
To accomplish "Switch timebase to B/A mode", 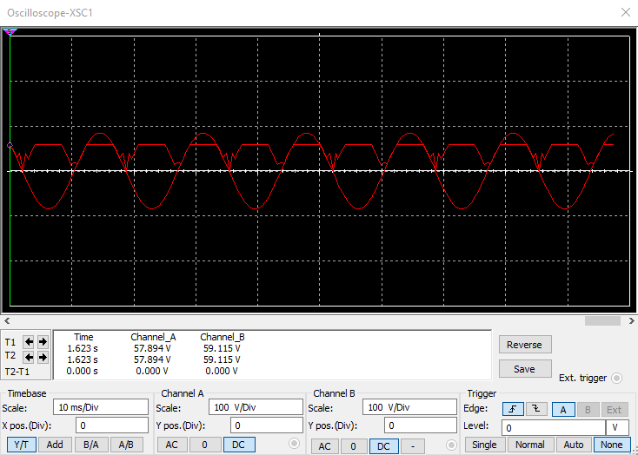I will tap(91, 445).
